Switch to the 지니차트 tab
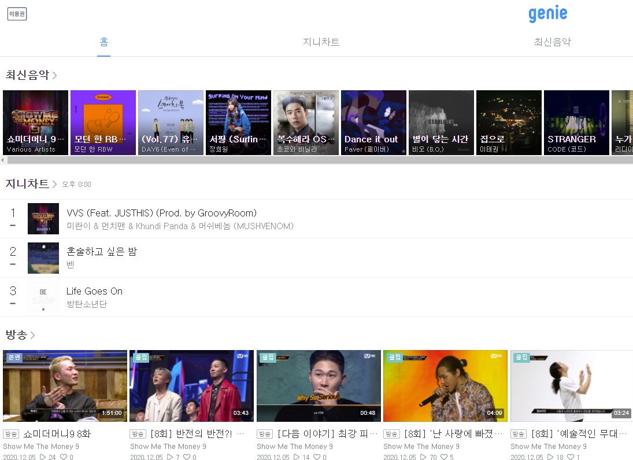The image size is (633, 460). 321,42
